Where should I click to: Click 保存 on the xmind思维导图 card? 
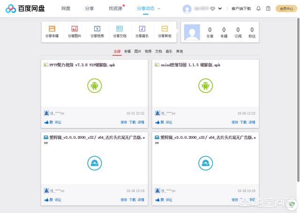[235, 122]
